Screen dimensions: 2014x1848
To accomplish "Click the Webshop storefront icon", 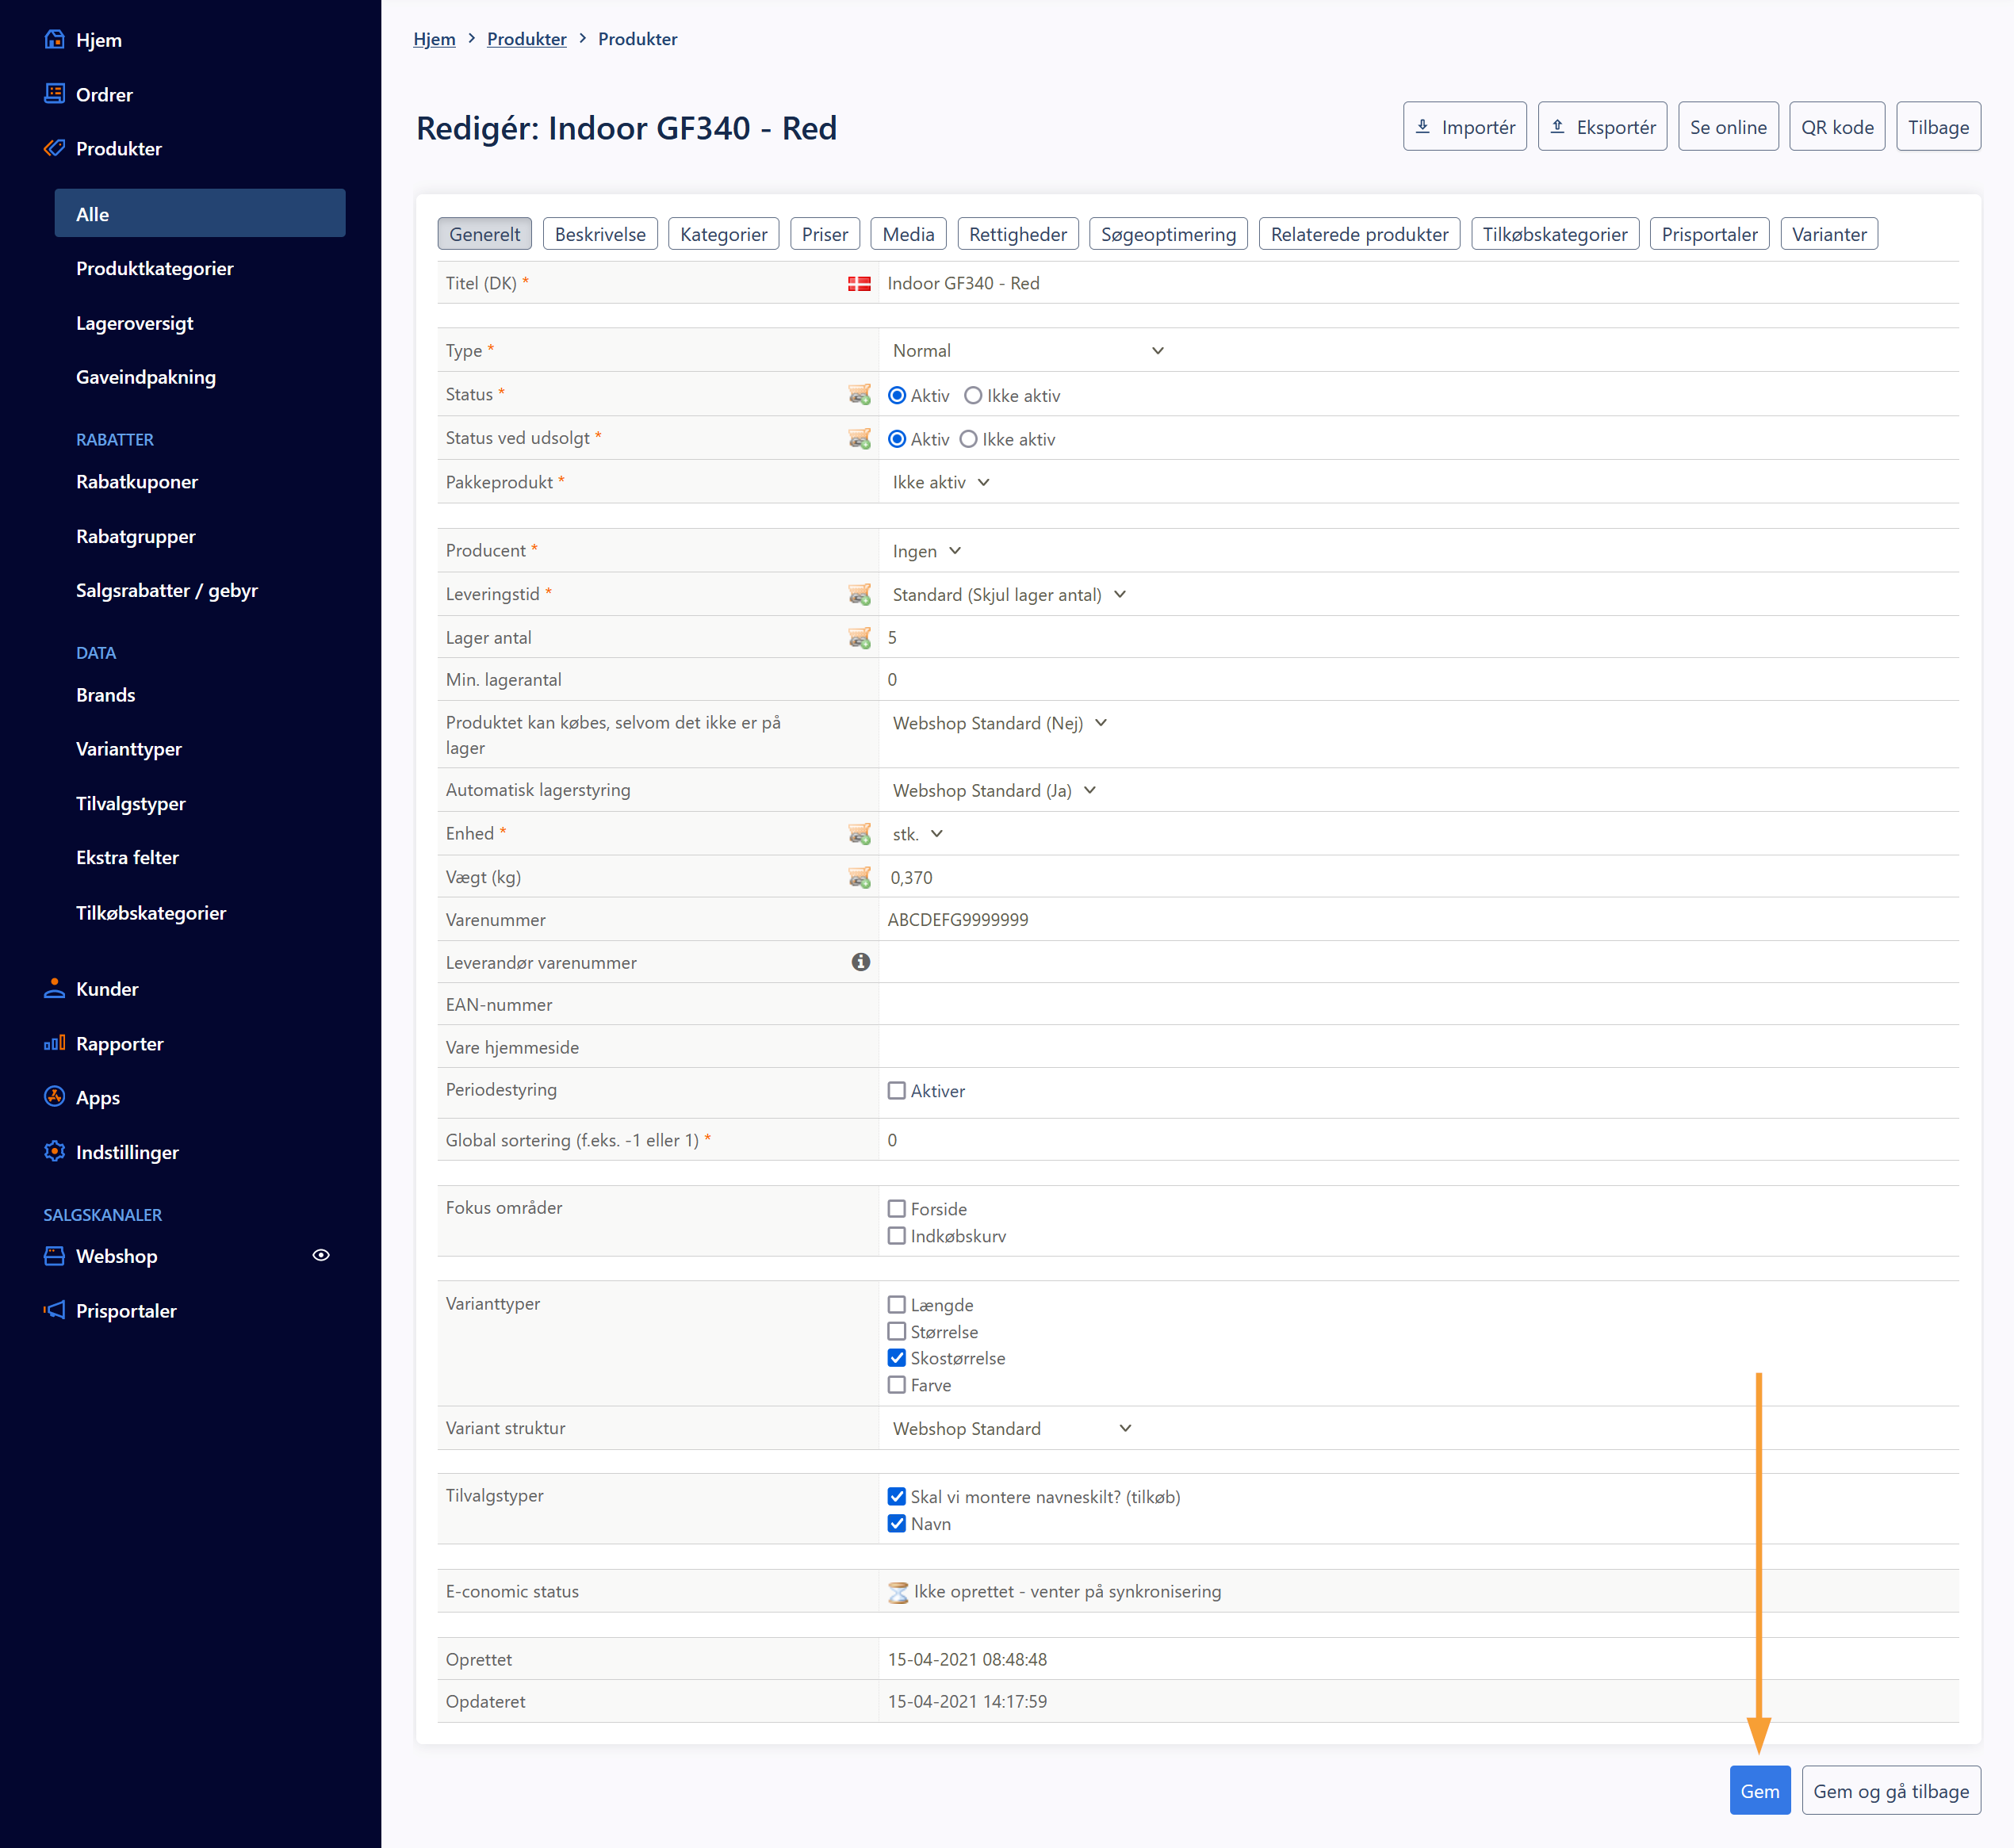I will 55,1256.
